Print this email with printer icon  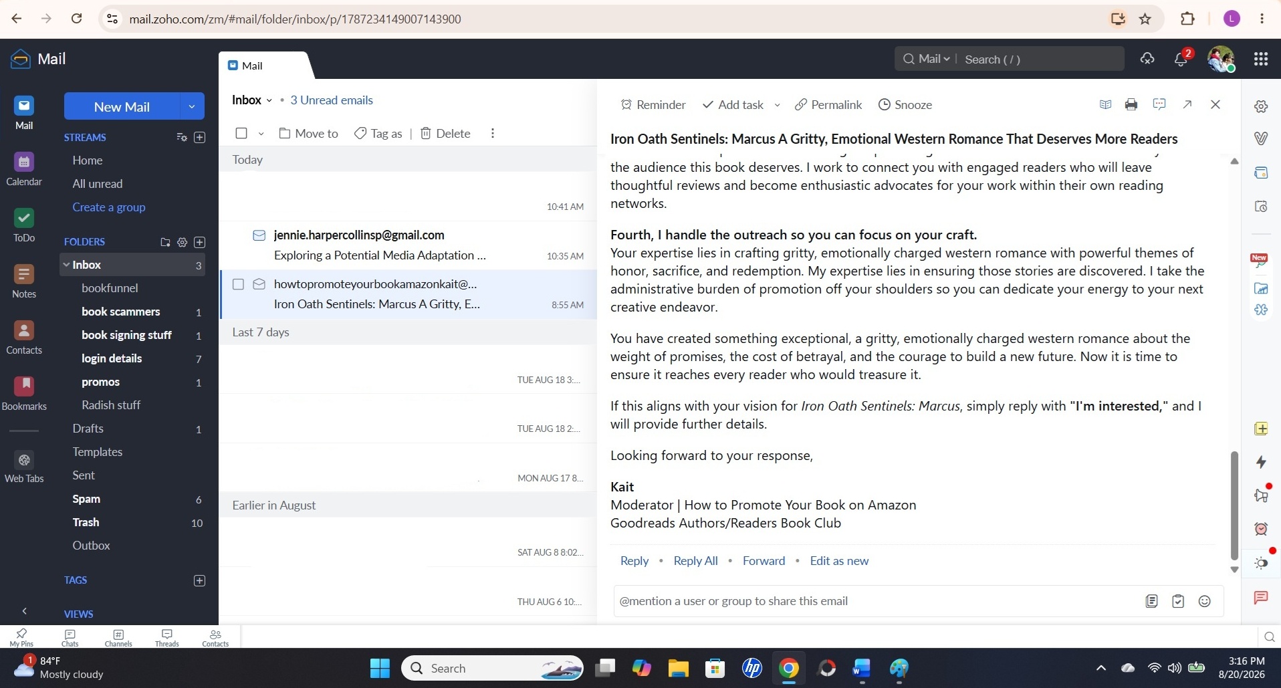tap(1131, 104)
